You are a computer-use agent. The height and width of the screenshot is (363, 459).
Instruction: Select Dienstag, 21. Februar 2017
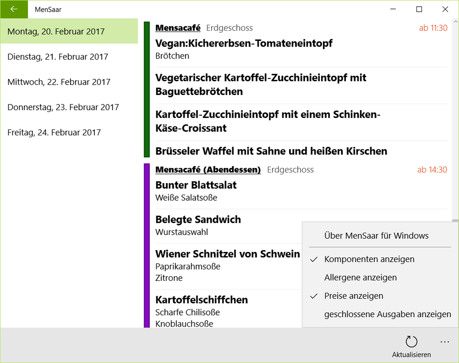(58, 57)
